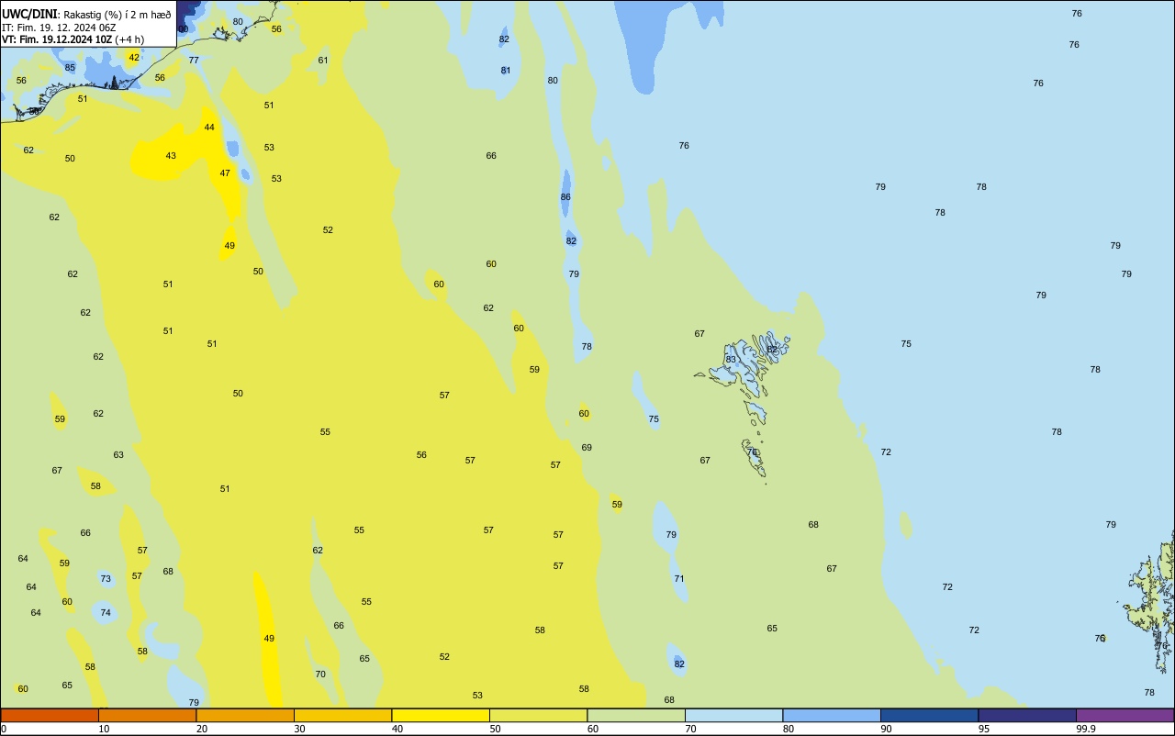This screenshot has width=1175, height=736.
Task: Click the map value 70
Action: (x=320, y=675)
